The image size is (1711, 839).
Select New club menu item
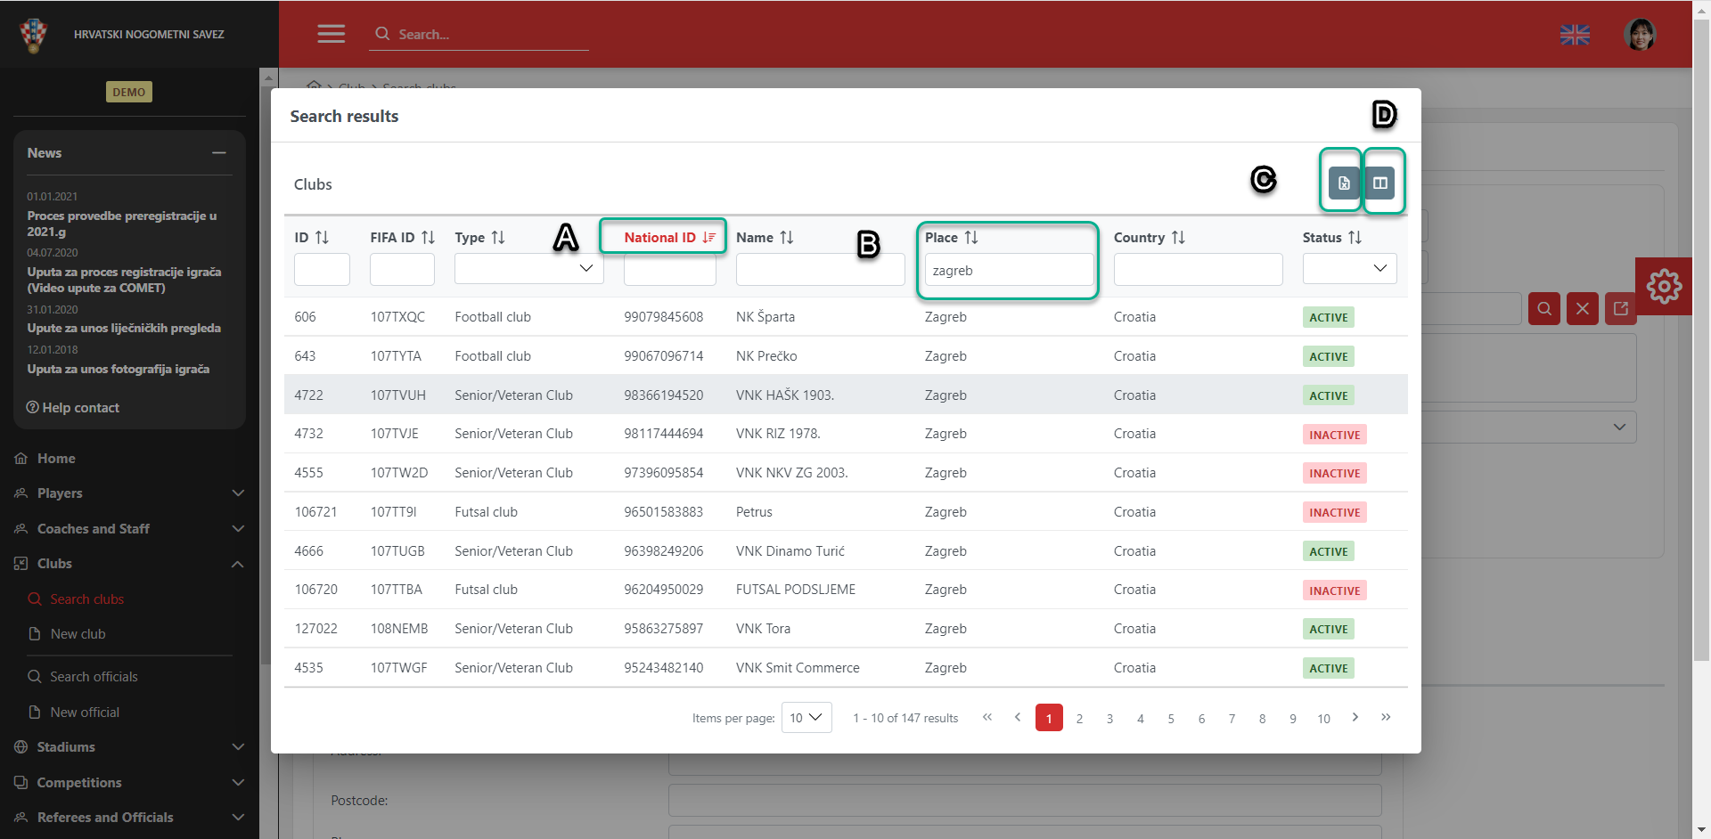pyautogui.click(x=78, y=634)
